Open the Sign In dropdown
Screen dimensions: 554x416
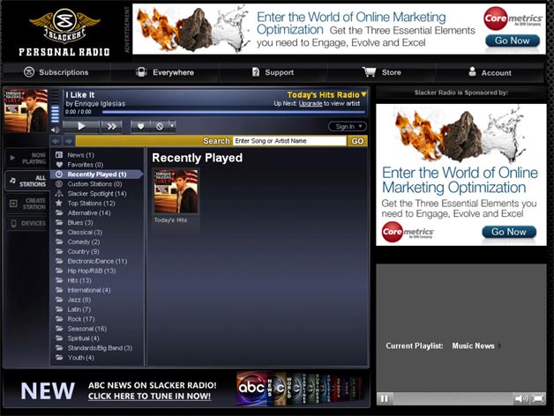[x=348, y=126]
